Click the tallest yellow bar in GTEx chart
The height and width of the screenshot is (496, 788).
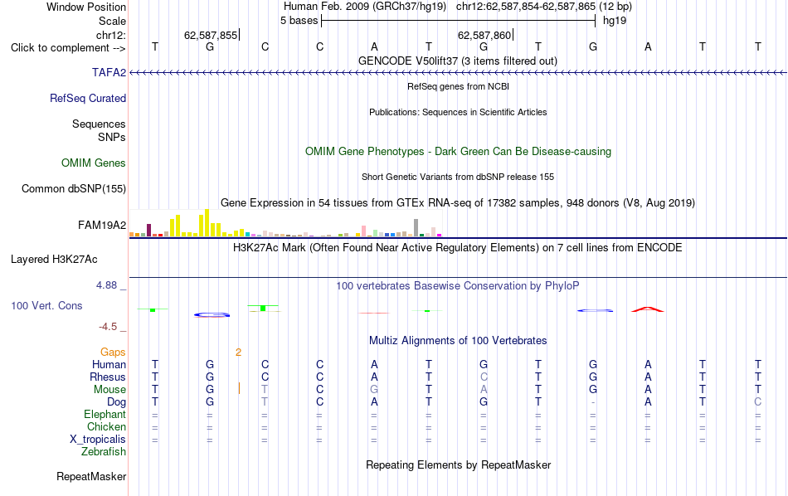pos(207,222)
